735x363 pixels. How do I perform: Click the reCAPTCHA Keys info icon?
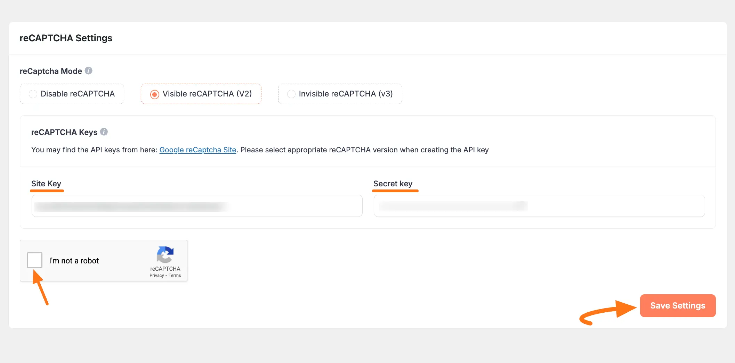[x=104, y=132]
